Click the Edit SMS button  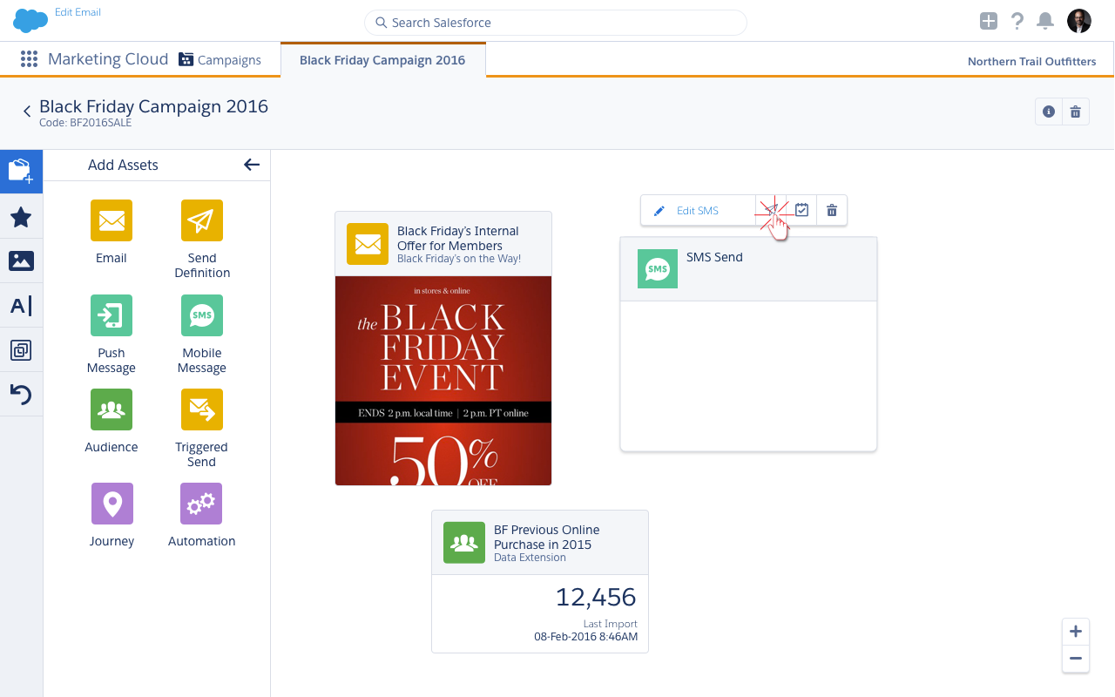pos(698,211)
